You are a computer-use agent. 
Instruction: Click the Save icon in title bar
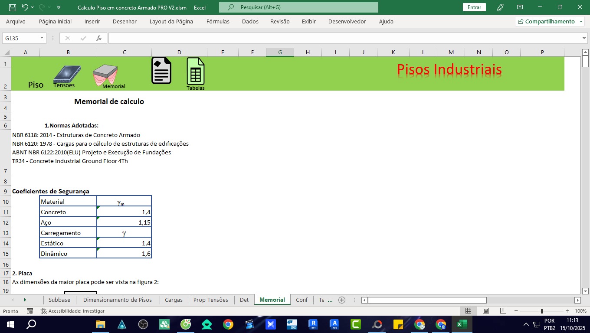(x=13, y=7)
